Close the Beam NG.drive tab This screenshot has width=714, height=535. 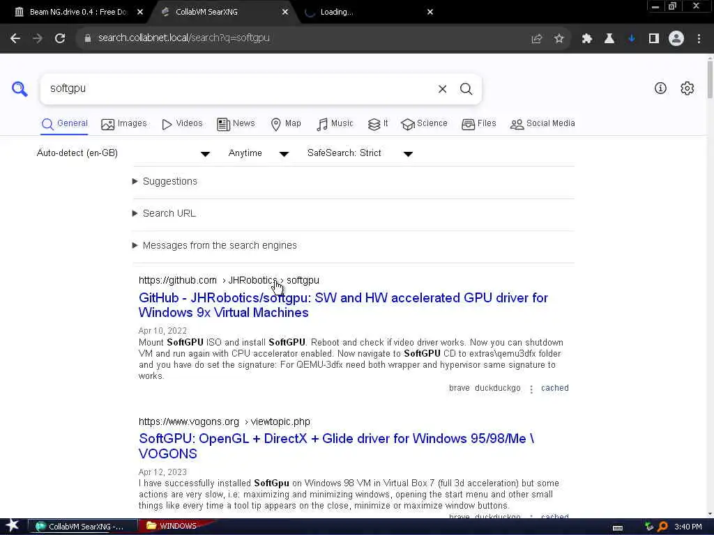(140, 12)
